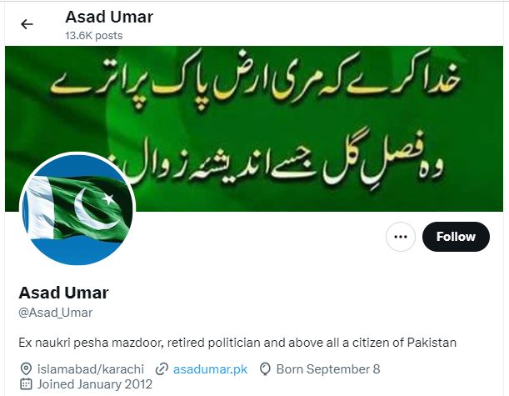Click the Asad Umar header title
The height and width of the screenshot is (396, 509).
[109, 17]
